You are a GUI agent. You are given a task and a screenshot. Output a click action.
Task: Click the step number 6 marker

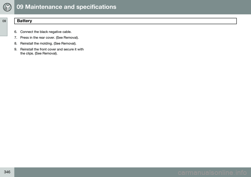coord(15,32)
